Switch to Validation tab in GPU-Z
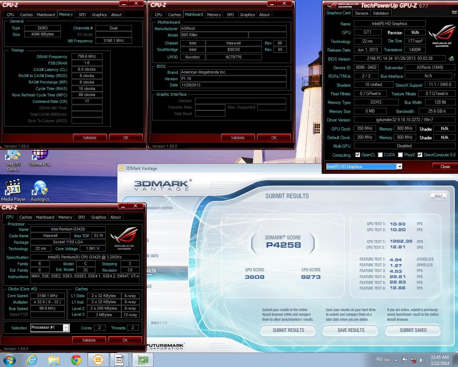This screenshot has width=458, height=367. coord(381,13)
